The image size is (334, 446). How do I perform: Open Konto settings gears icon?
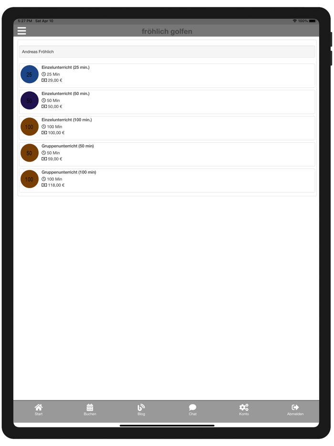pyautogui.click(x=244, y=407)
